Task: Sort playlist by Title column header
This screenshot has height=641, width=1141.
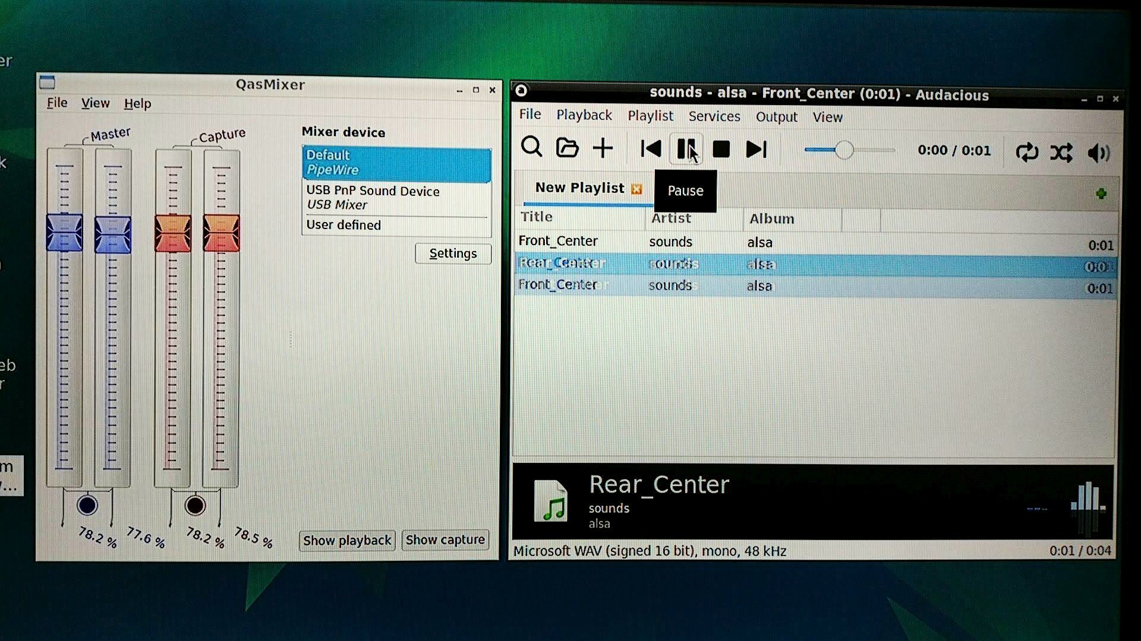Action: tap(580, 217)
